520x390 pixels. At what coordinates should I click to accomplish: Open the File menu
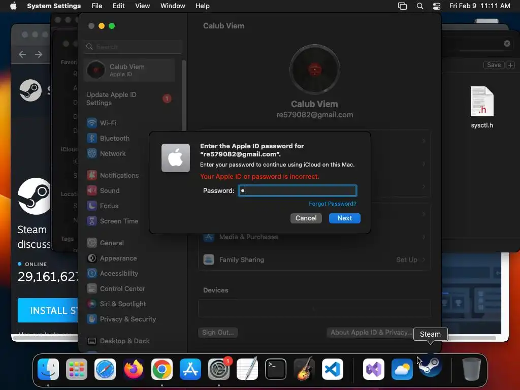pyautogui.click(x=97, y=6)
